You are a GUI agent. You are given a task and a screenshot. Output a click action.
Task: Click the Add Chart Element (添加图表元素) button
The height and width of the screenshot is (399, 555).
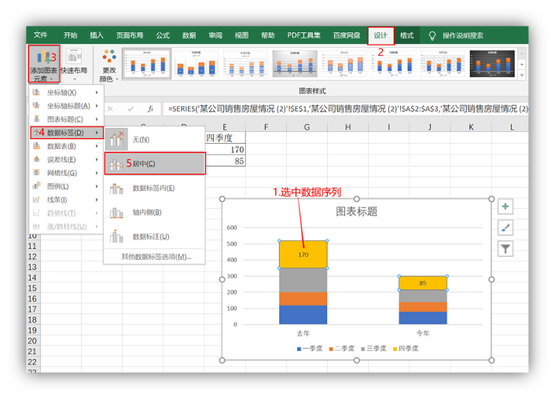click(x=44, y=64)
